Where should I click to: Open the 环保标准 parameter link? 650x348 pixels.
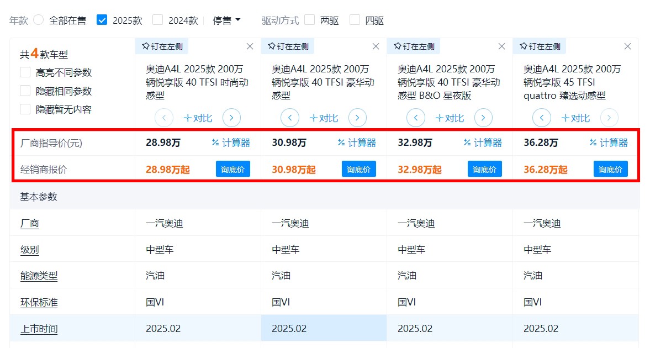click(39, 302)
